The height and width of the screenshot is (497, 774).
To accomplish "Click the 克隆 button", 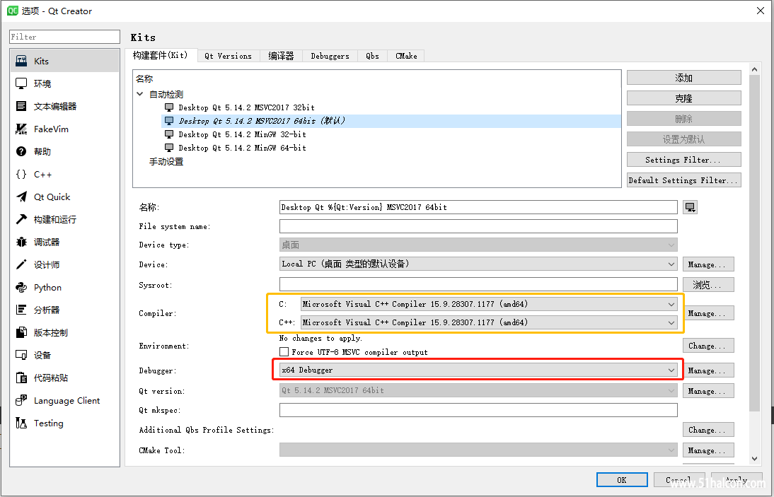I will 683,98.
